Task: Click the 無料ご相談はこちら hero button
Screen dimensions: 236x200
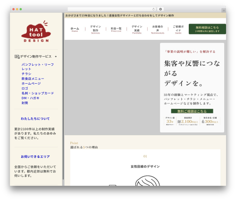Action: [192, 111]
